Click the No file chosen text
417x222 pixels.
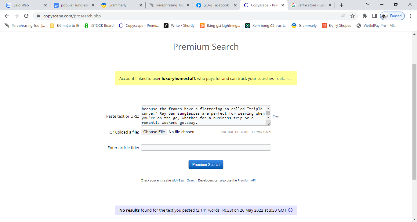tap(181, 132)
